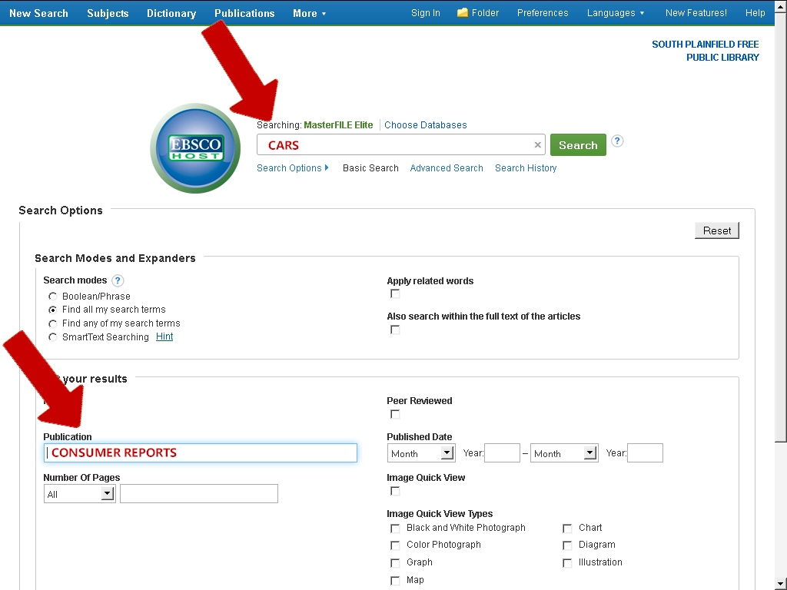Viewport: 787px width, 590px height.
Task: Open the New Features! link
Action: point(696,13)
